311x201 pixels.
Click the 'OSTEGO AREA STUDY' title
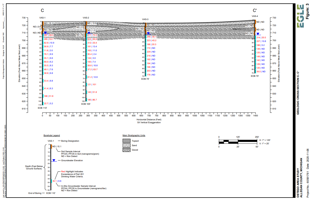coord(298,183)
